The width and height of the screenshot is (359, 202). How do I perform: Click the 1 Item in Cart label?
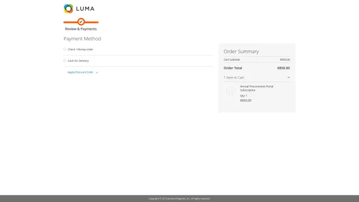[234, 77]
